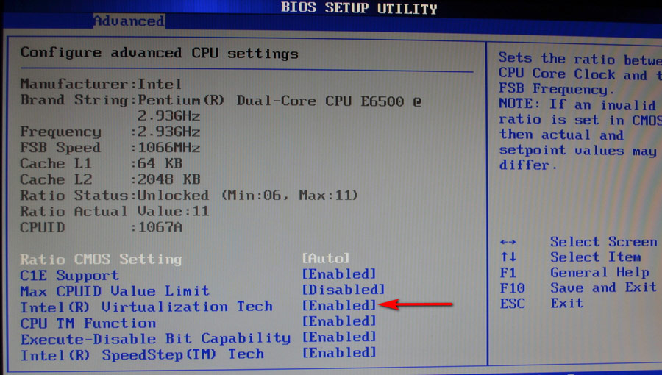Viewport: 662px width, 375px height.
Task: Change SpeedStep Tech [Enabled] value
Action: tap(338, 352)
